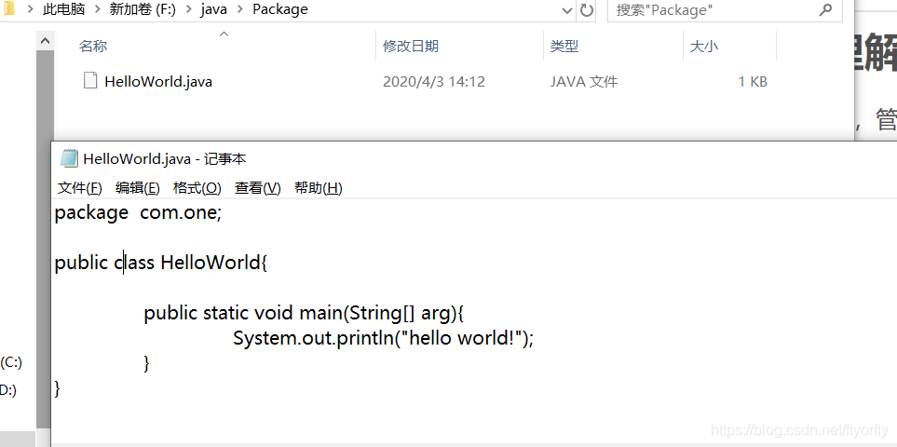Click the HelloWorld.java - 记事本 title bar
Viewport: 897px width, 447px height.
tap(475, 158)
